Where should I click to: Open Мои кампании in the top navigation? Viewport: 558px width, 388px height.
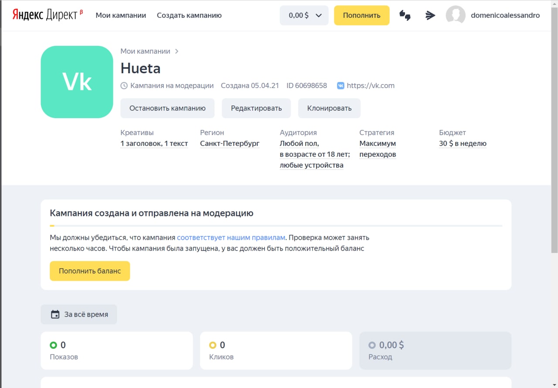click(x=121, y=15)
